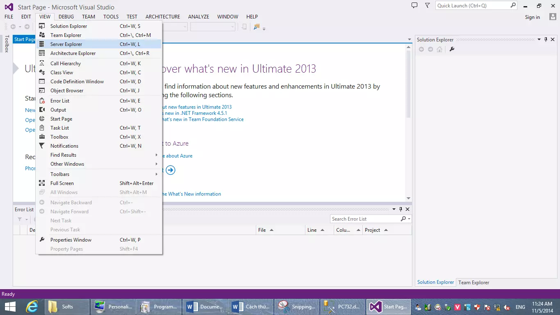Open the document tab list dropdown arrow

[409, 40]
